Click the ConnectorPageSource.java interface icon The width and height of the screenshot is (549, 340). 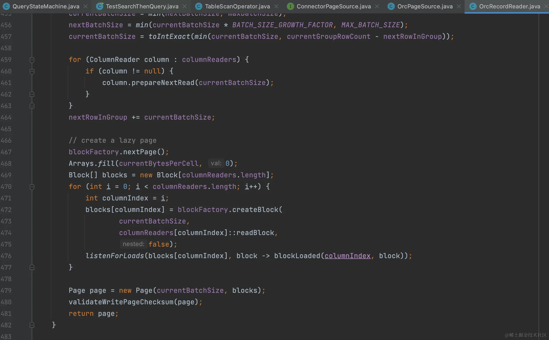click(290, 6)
